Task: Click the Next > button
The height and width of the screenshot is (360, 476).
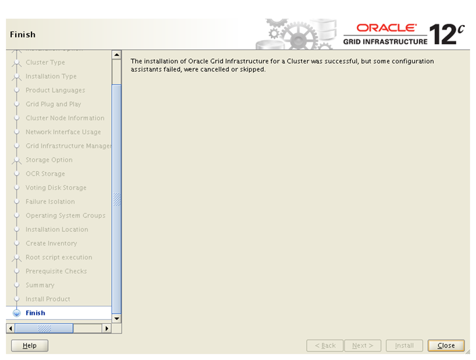Action: (362, 346)
